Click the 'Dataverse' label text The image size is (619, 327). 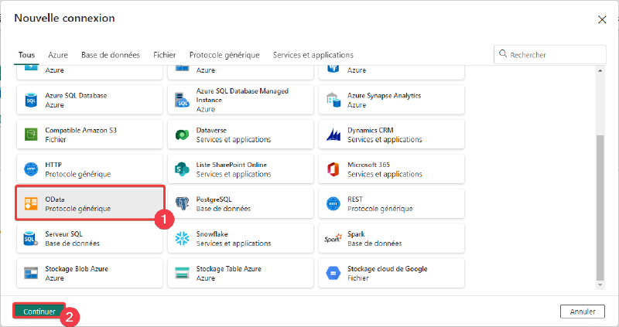point(211,130)
